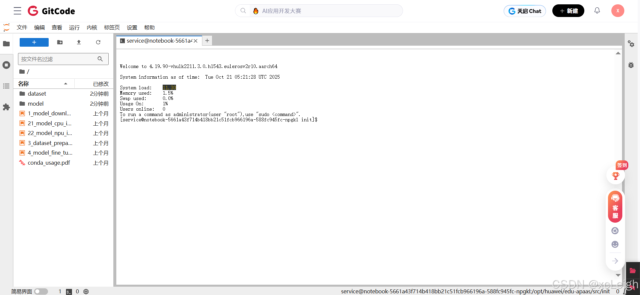
Task: Open the file browser sidebar panel
Action: pos(6,44)
